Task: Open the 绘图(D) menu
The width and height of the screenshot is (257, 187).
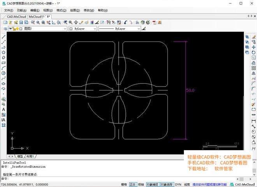Action: click(x=75, y=10)
